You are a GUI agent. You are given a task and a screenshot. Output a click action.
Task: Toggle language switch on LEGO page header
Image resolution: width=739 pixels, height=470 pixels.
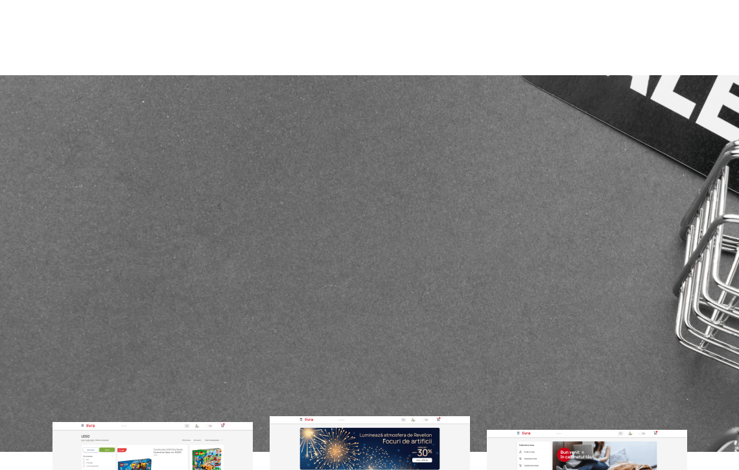coord(209,426)
